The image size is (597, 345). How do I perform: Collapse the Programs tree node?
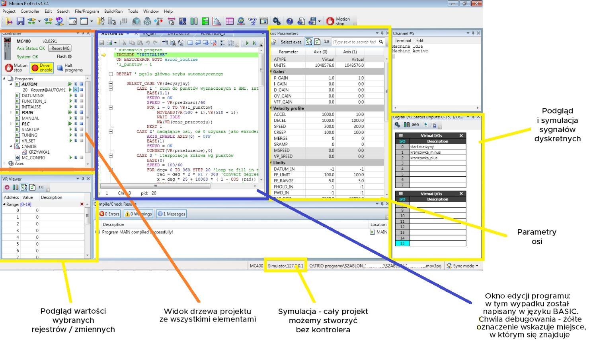click(5, 79)
